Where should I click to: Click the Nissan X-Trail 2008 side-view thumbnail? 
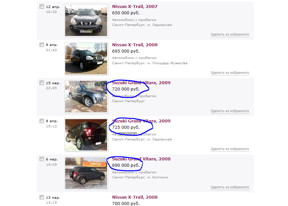click(86, 59)
